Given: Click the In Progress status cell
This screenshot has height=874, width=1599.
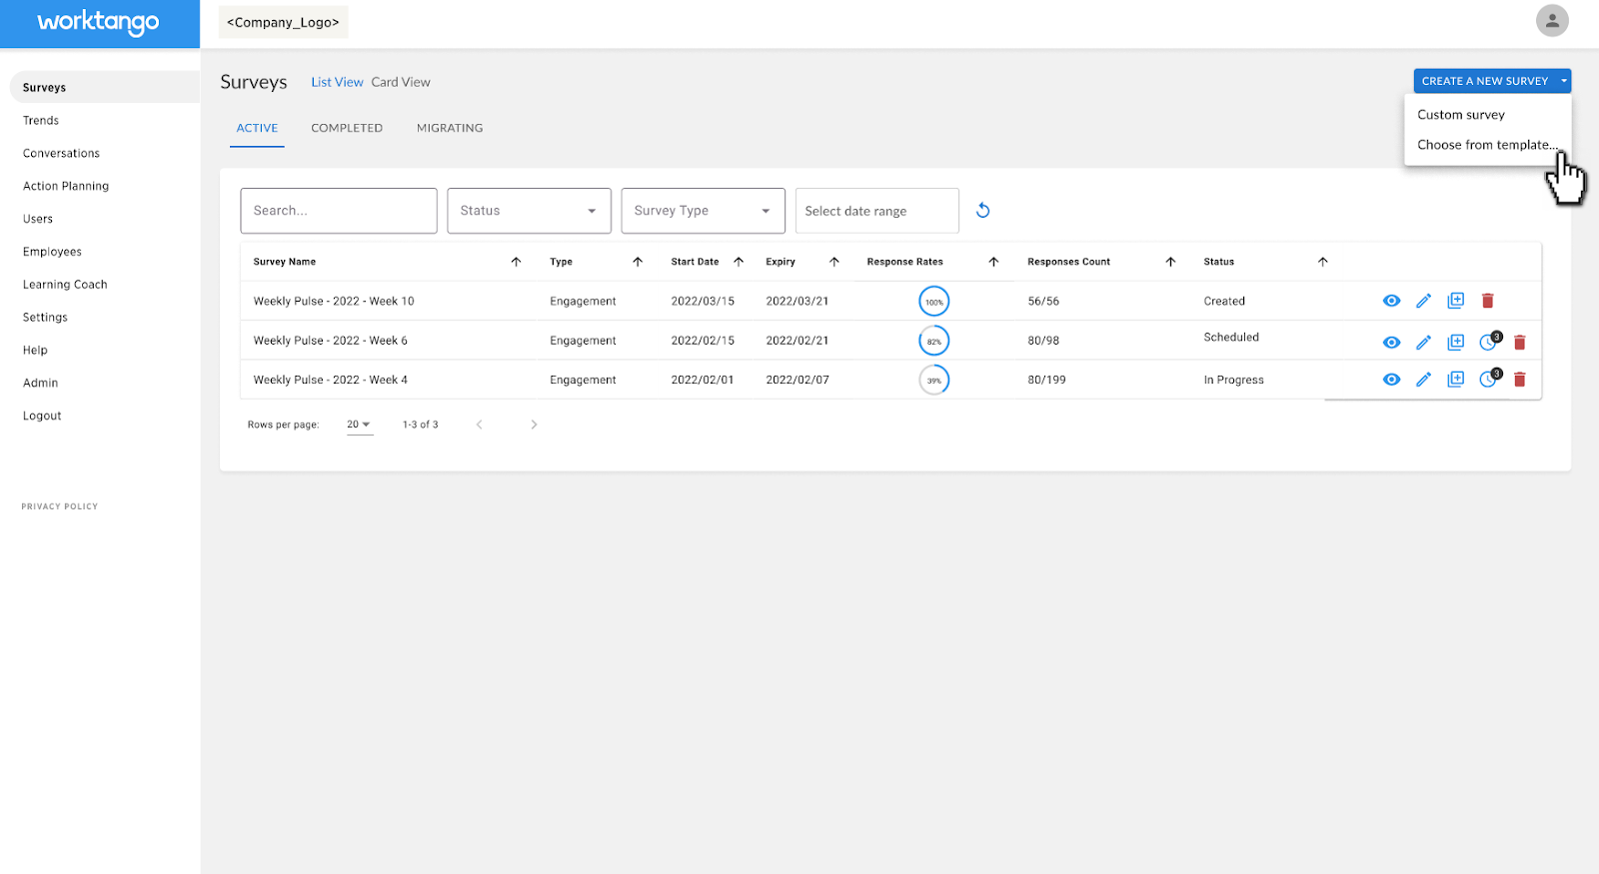Looking at the screenshot, I should point(1233,380).
